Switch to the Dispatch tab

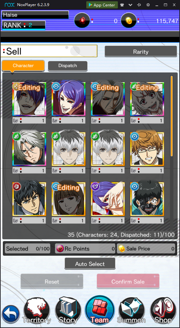point(68,66)
